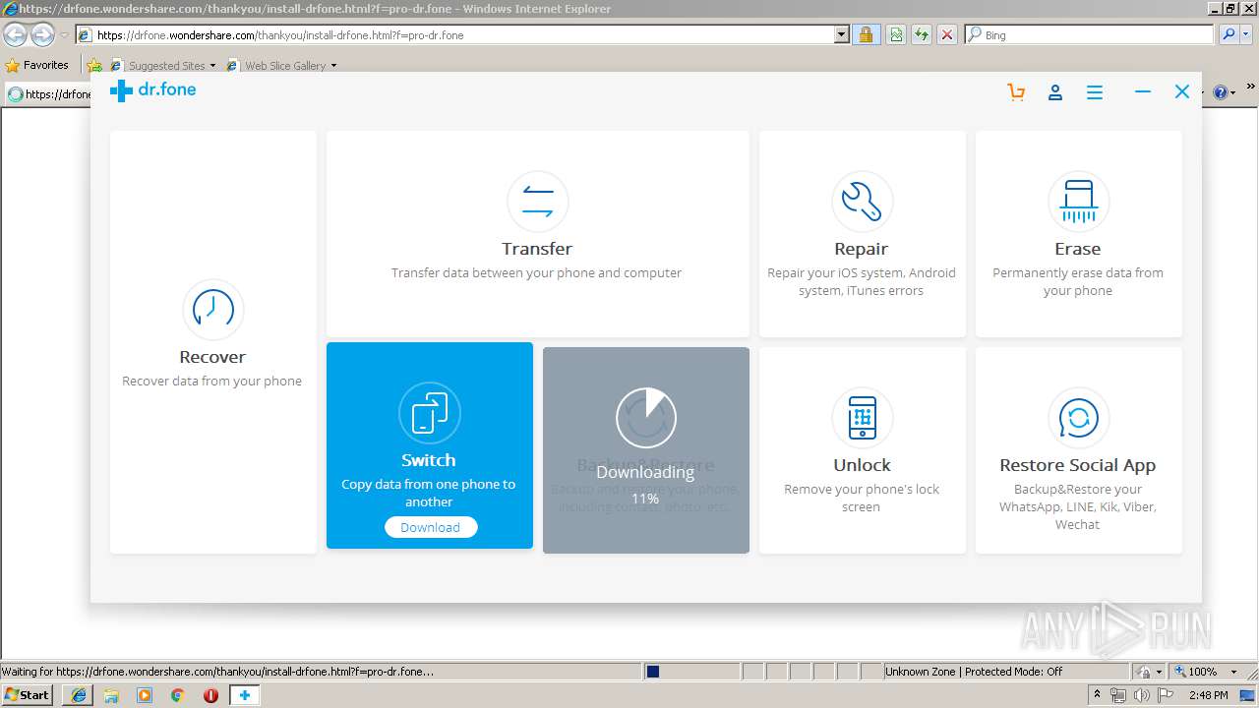
Task: Click the volume speaker tray icon
Action: click(x=1142, y=695)
